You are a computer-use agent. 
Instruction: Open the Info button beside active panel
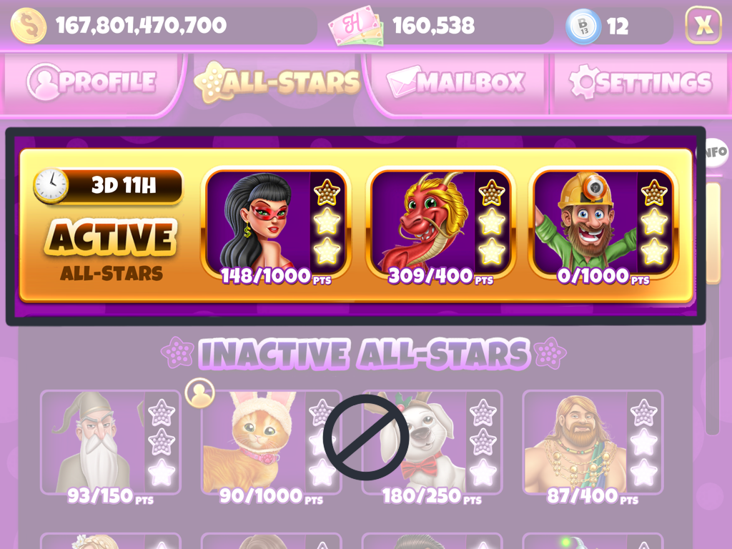click(x=714, y=152)
